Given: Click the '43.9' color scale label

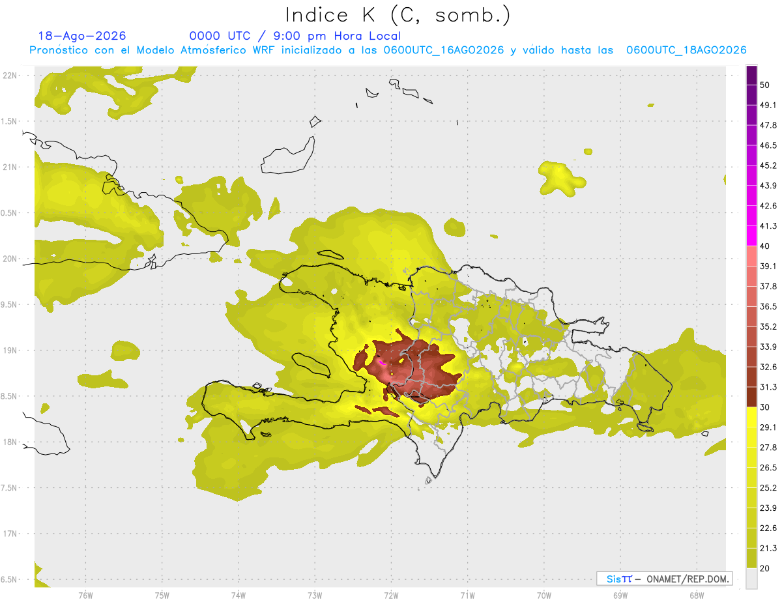Looking at the screenshot, I should pyautogui.click(x=768, y=186).
